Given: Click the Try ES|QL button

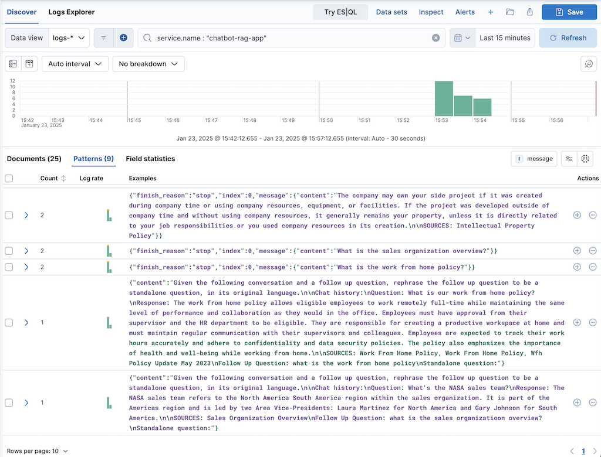Looking at the screenshot, I should pyautogui.click(x=340, y=12).
